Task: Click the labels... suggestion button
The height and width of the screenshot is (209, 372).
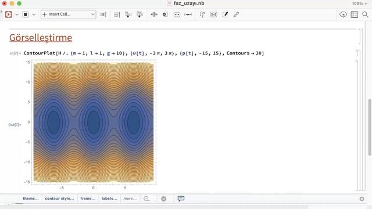Action: click(x=110, y=199)
